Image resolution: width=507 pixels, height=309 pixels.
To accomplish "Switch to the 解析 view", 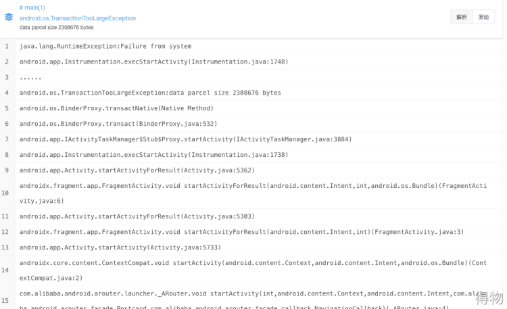I will tap(462, 18).
